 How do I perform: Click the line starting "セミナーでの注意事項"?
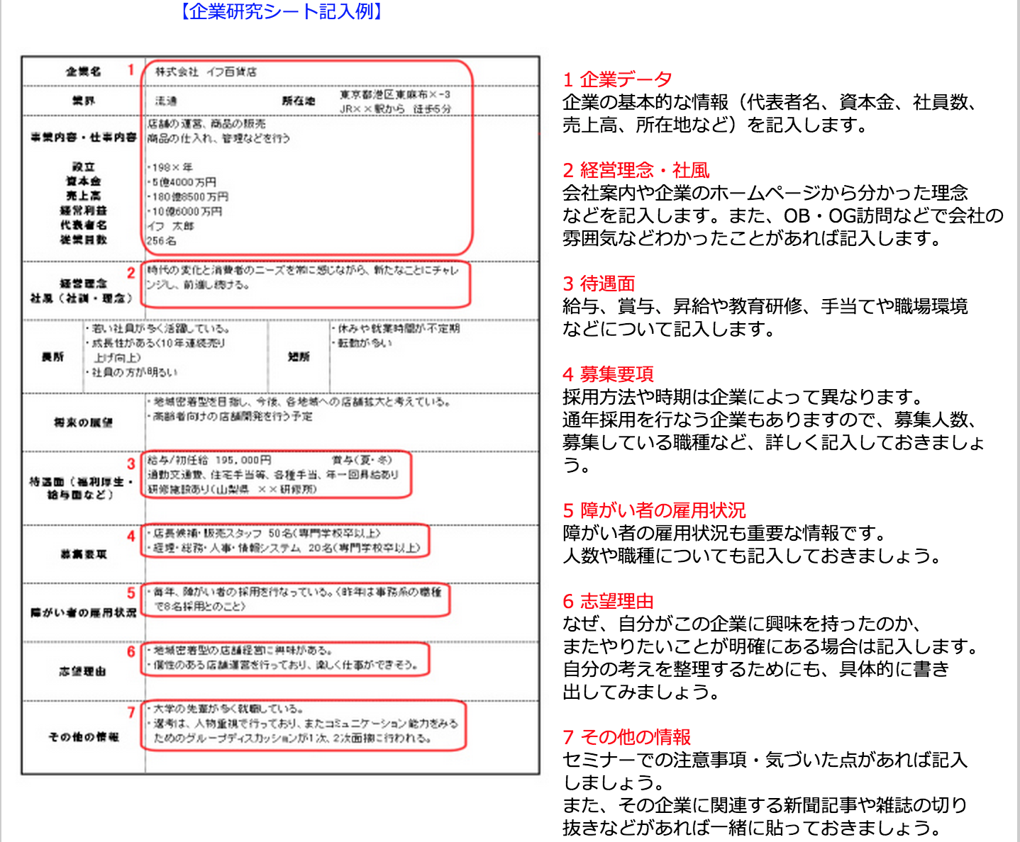(765, 760)
